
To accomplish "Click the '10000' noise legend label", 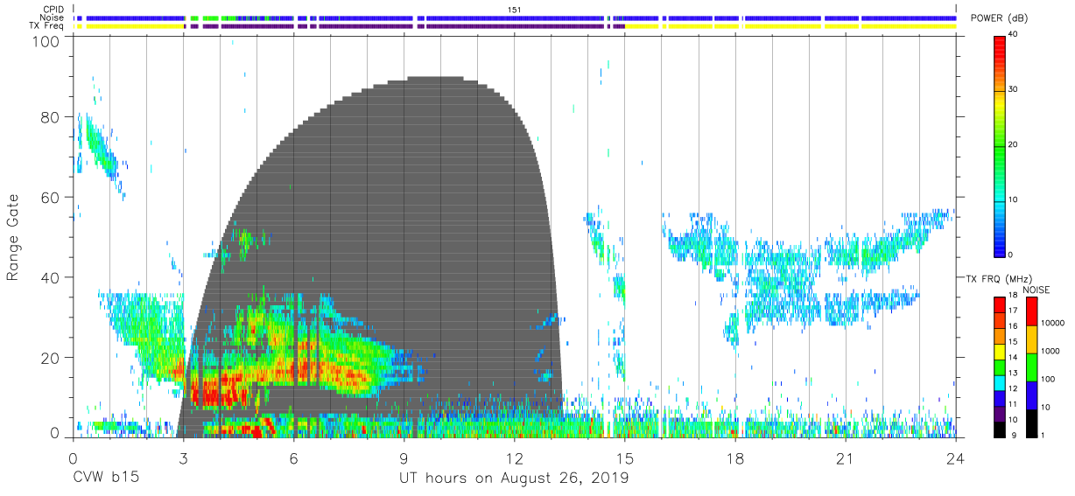I will [1052, 323].
